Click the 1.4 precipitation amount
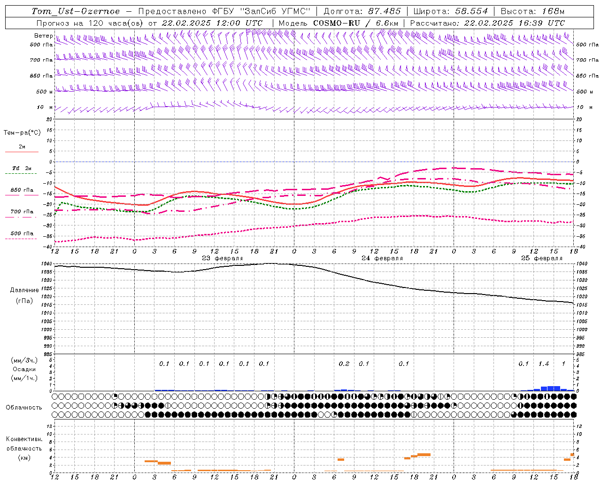Image resolution: width=601 pixels, height=481 pixels. 544,364
